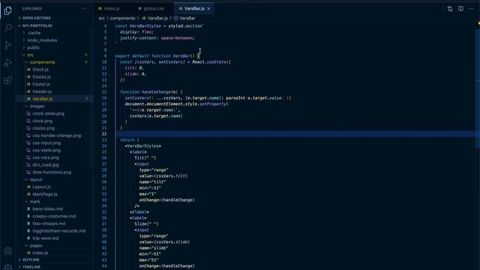Click Explorer panel more actions ellipsis
This screenshot has width=480, height=270.
click(84, 9)
